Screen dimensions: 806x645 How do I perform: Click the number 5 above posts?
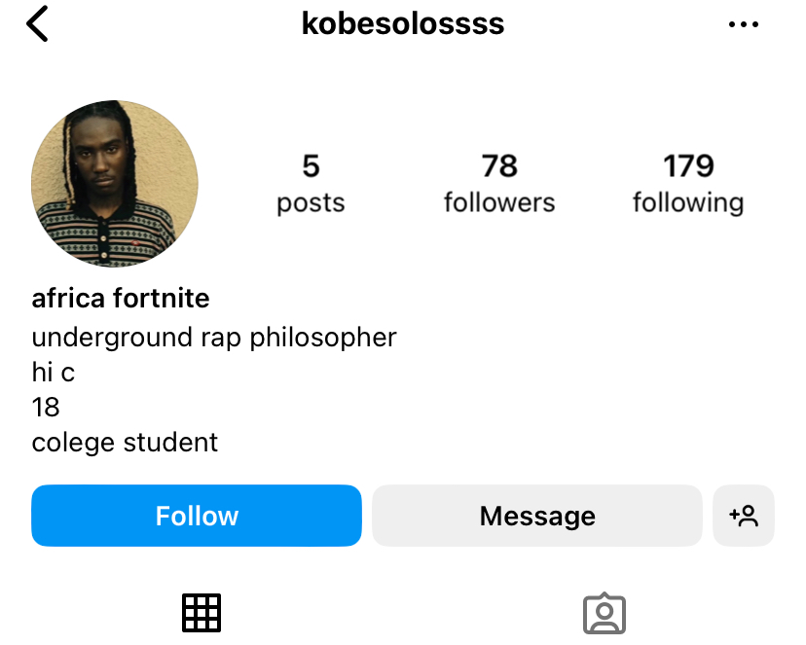click(311, 166)
